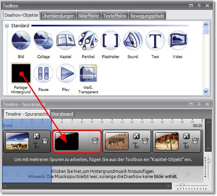This screenshot has width=217, height=196.
Task: Click text effect icon on horses clip
Action: click(x=36, y=146)
